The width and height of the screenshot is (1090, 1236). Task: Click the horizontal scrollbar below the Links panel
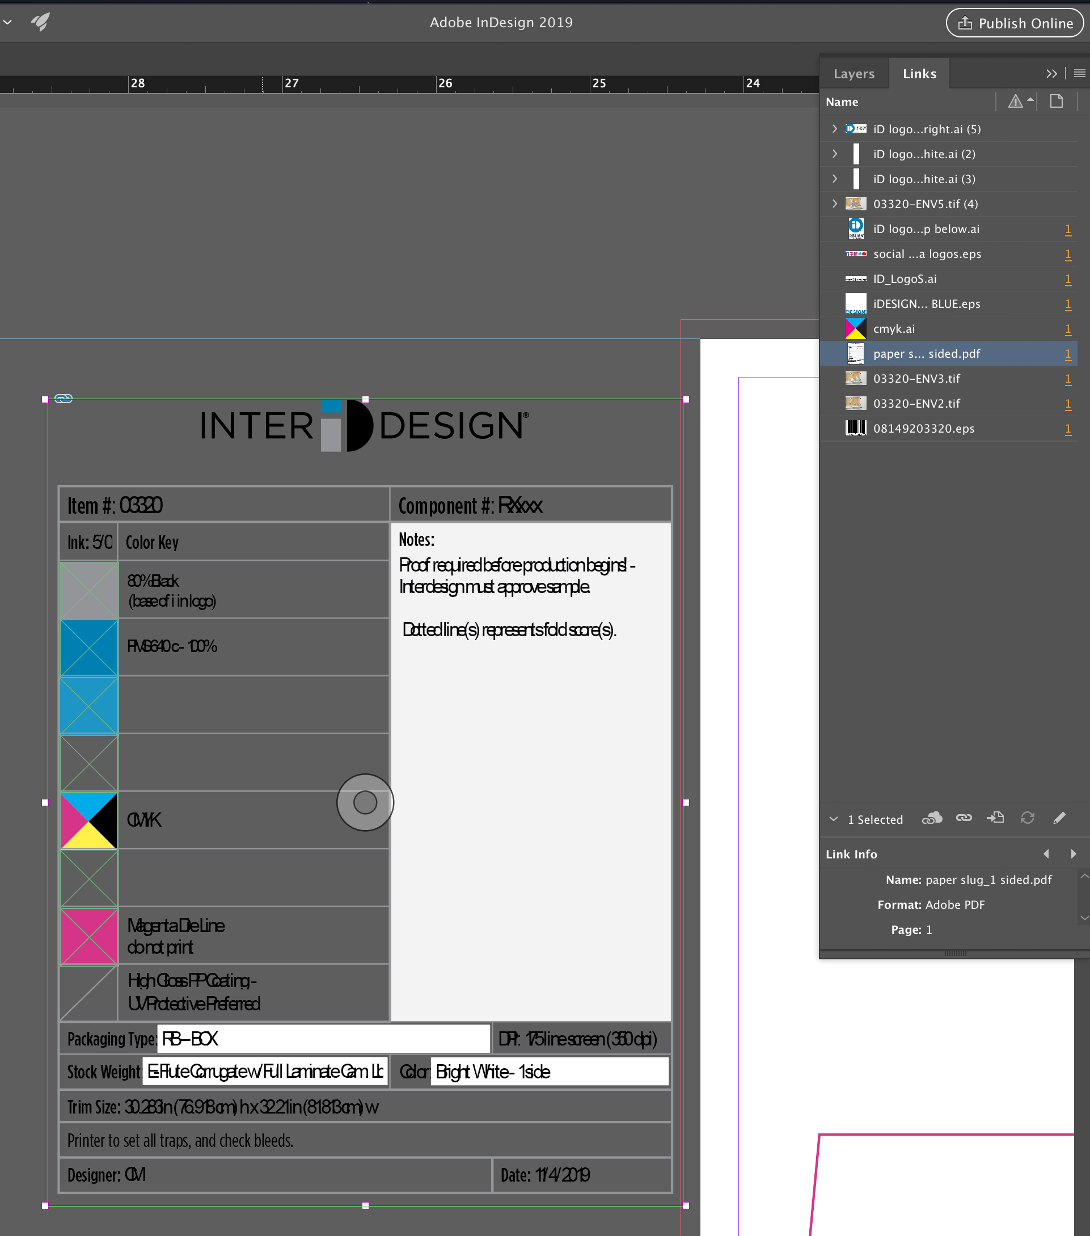956,954
